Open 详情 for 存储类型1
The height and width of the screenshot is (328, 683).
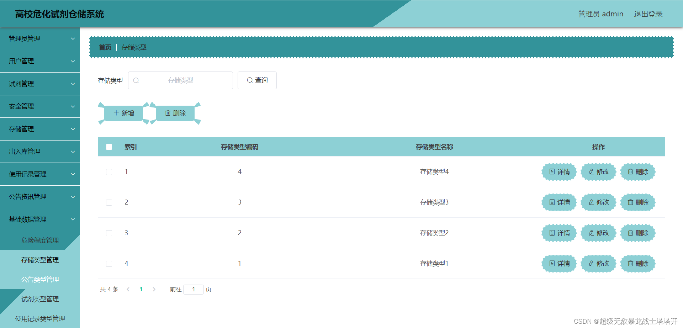pos(559,264)
